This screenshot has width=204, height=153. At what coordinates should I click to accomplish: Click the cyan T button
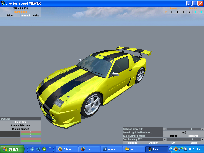pos(195,12)
